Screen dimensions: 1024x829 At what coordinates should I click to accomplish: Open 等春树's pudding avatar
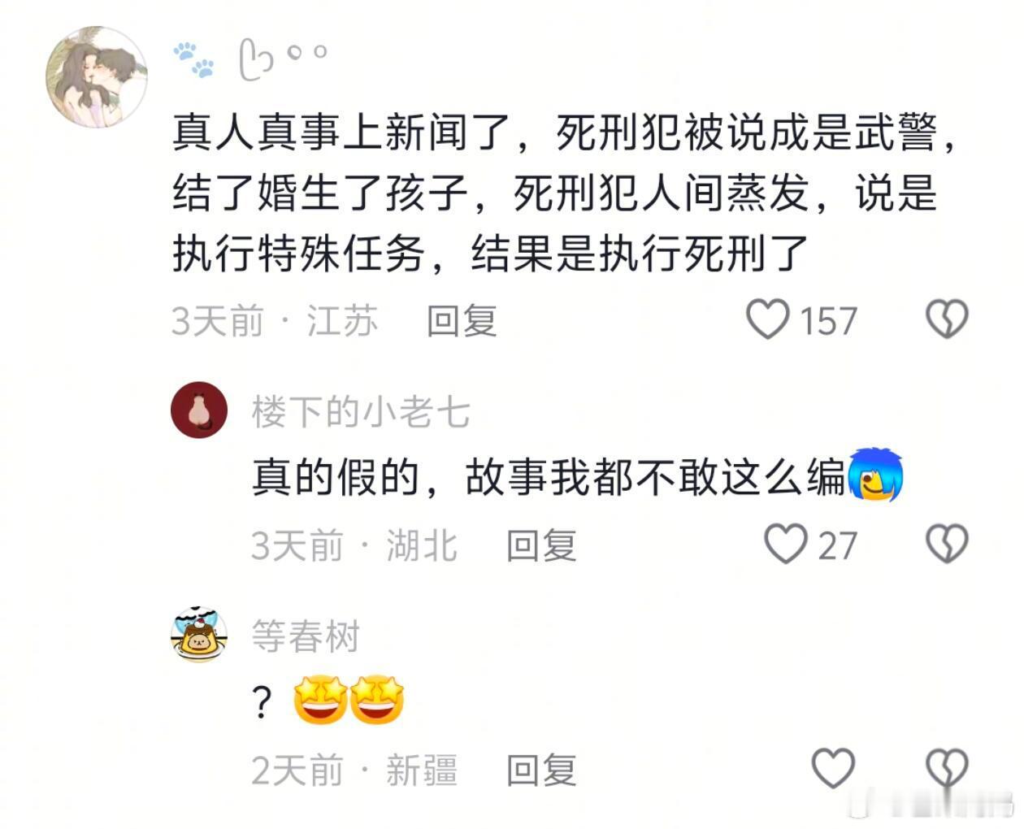click(x=199, y=634)
